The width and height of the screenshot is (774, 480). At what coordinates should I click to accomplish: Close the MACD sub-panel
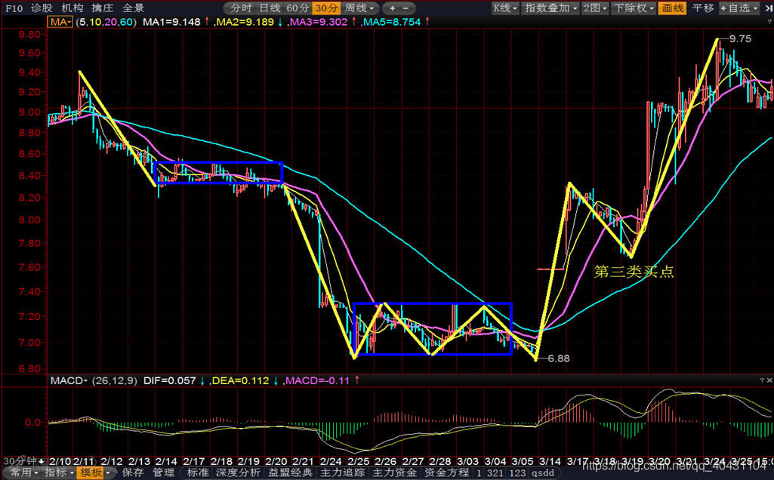click(769, 380)
